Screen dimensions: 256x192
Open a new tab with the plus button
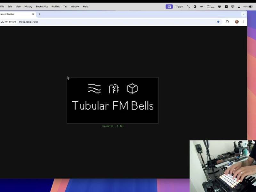[x=40, y=14]
